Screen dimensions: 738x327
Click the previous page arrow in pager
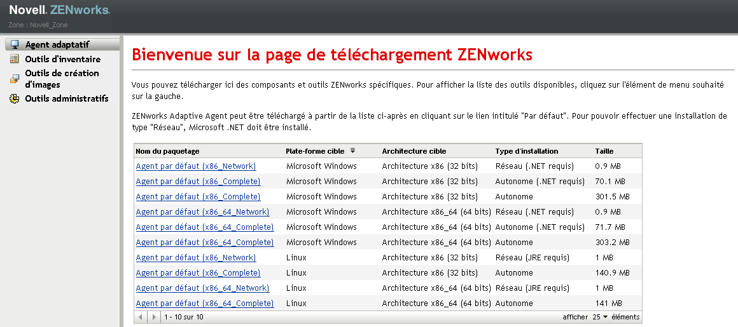(x=140, y=317)
